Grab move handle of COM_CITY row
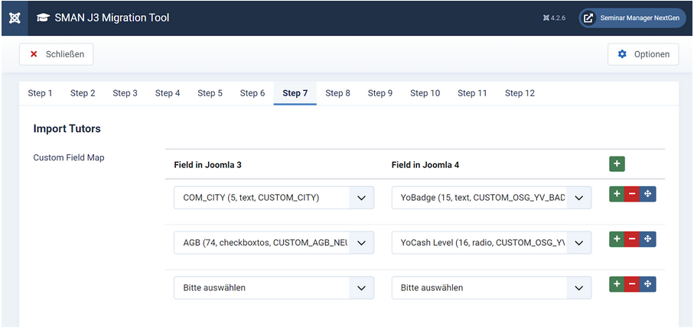Screen dimensions: 694x330 point(648,195)
